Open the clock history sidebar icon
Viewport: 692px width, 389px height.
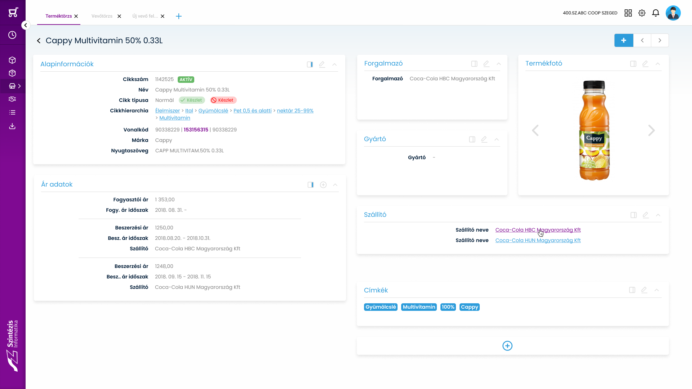[12, 35]
